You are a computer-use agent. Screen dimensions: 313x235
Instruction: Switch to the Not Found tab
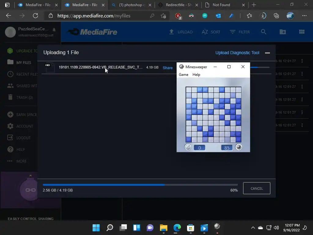pyautogui.click(x=225, y=5)
